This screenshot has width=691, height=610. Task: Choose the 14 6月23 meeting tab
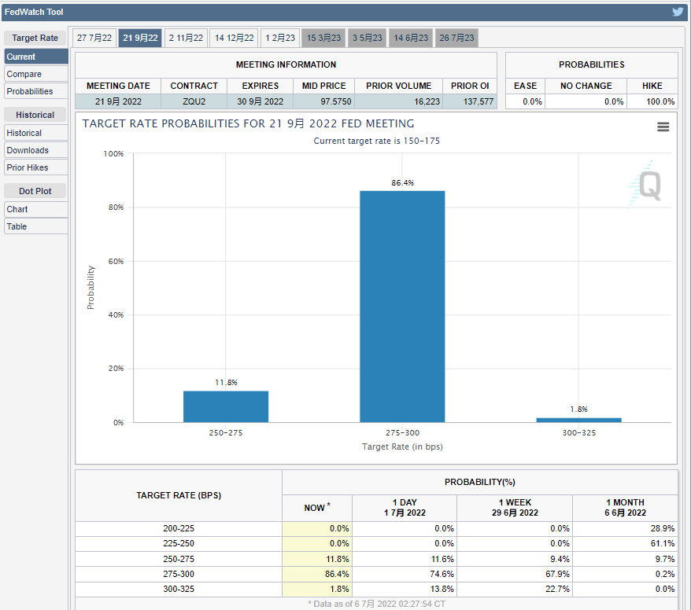pyautogui.click(x=411, y=38)
